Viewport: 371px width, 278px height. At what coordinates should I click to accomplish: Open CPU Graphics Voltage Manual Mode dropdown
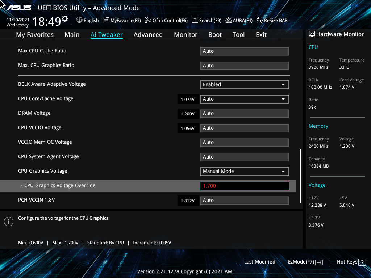click(245, 171)
